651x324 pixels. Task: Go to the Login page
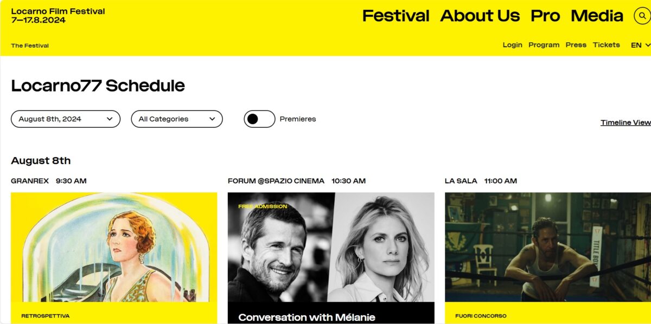(512, 45)
